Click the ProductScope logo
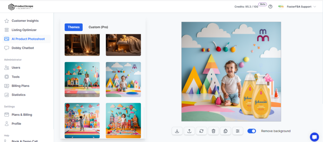Image resolution: width=323 pixels, height=142 pixels. 20,7
